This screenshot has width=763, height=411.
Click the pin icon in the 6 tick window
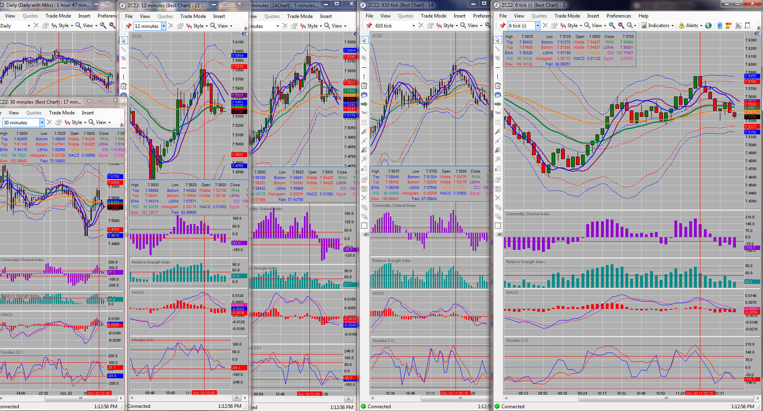tap(502, 26)
